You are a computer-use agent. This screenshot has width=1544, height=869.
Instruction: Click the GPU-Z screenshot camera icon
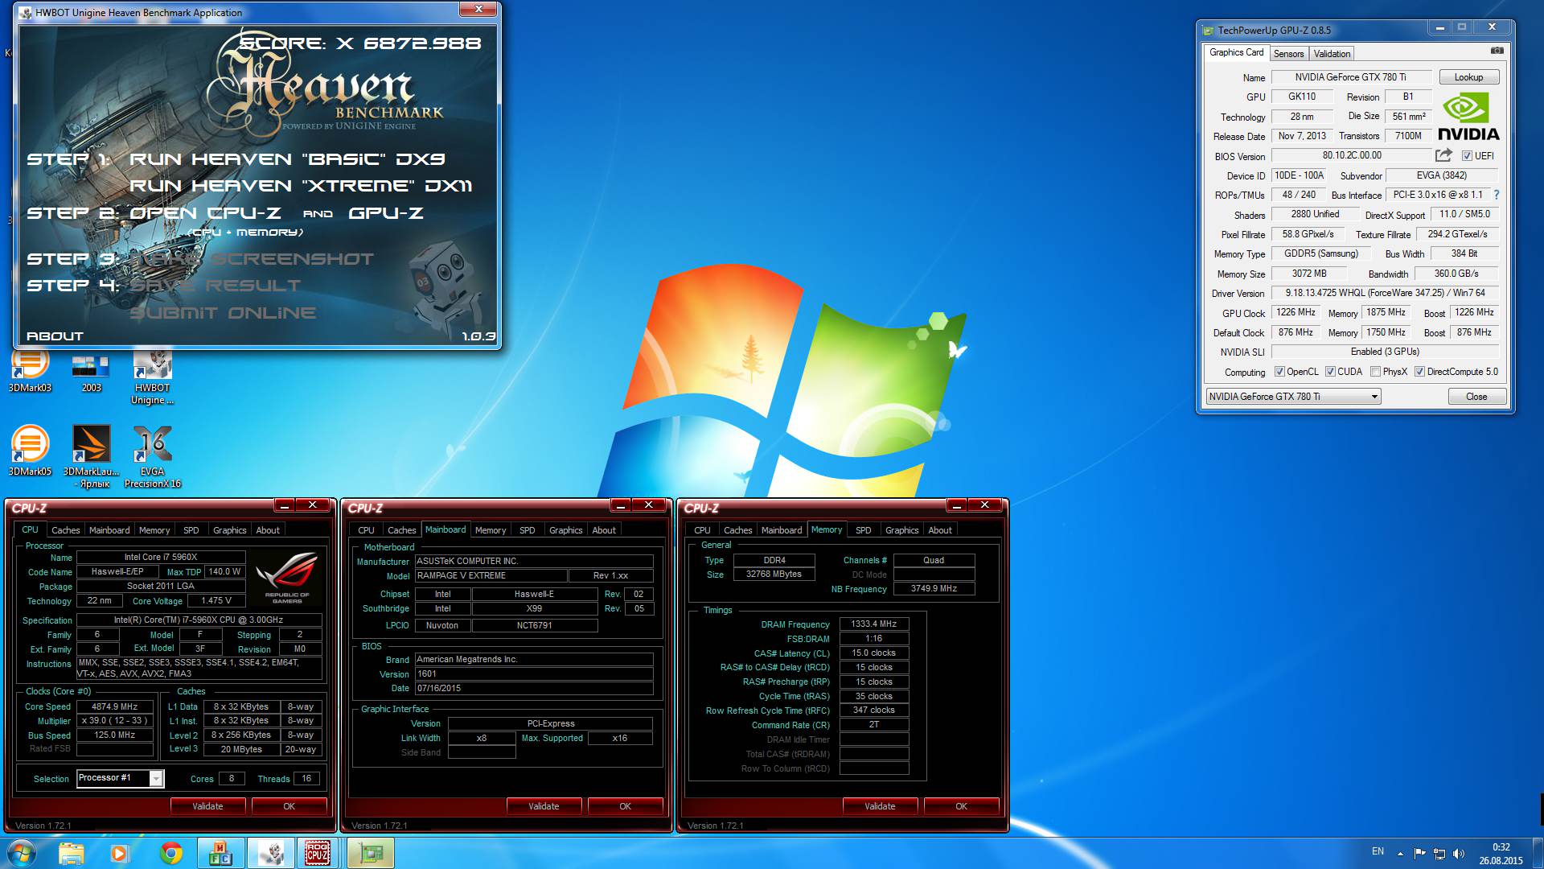[x=1497, y=51]
